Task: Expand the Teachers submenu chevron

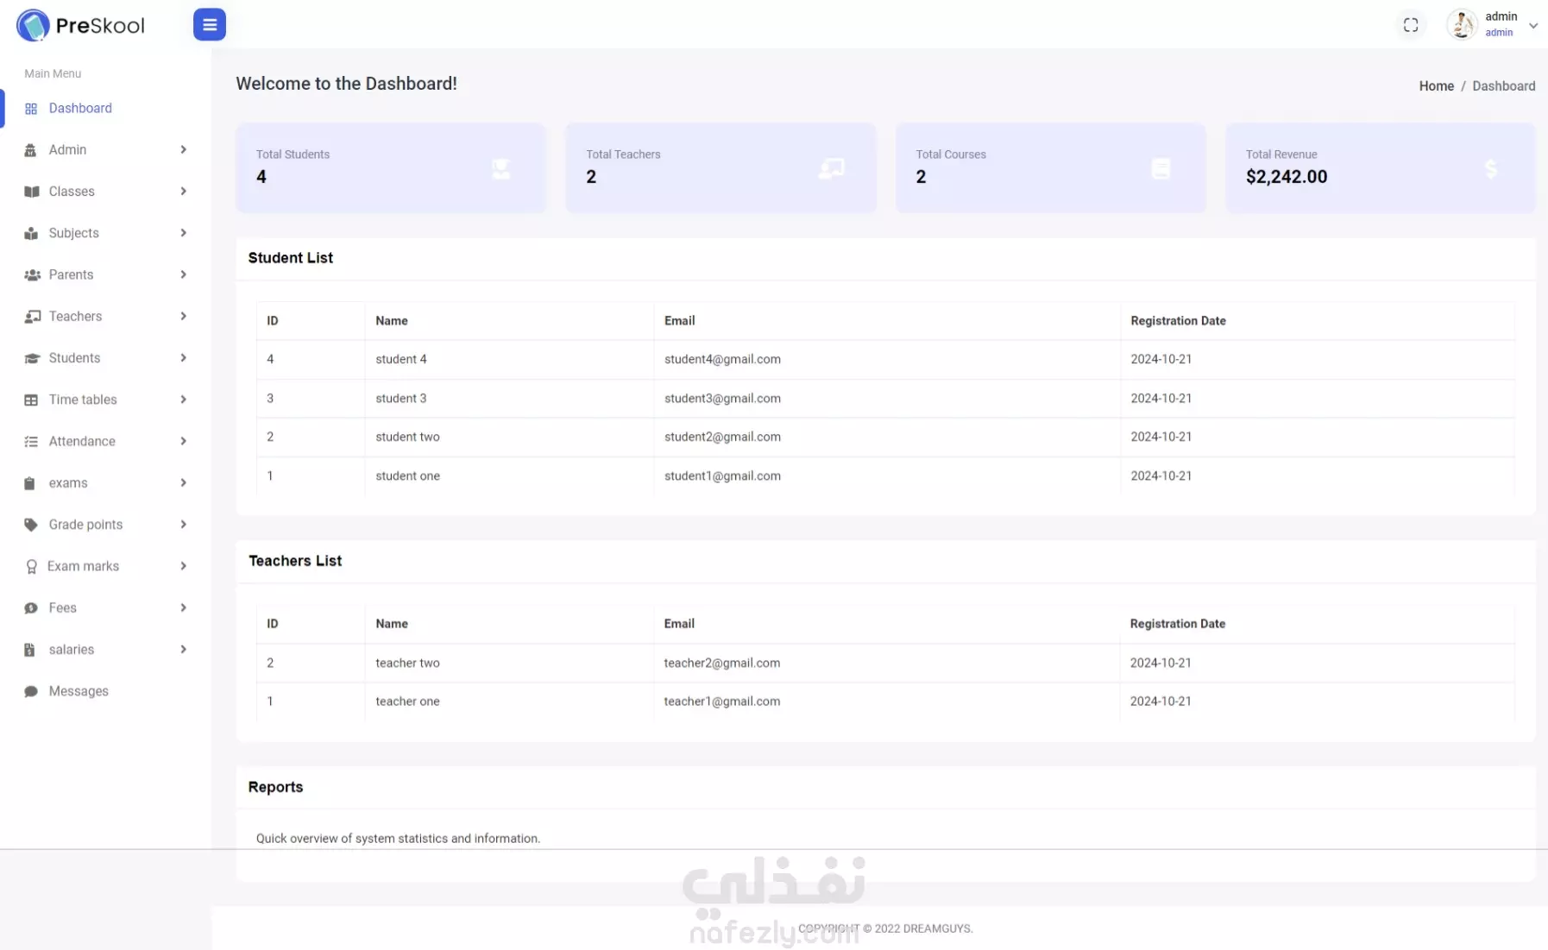Action: coord(183,316)
